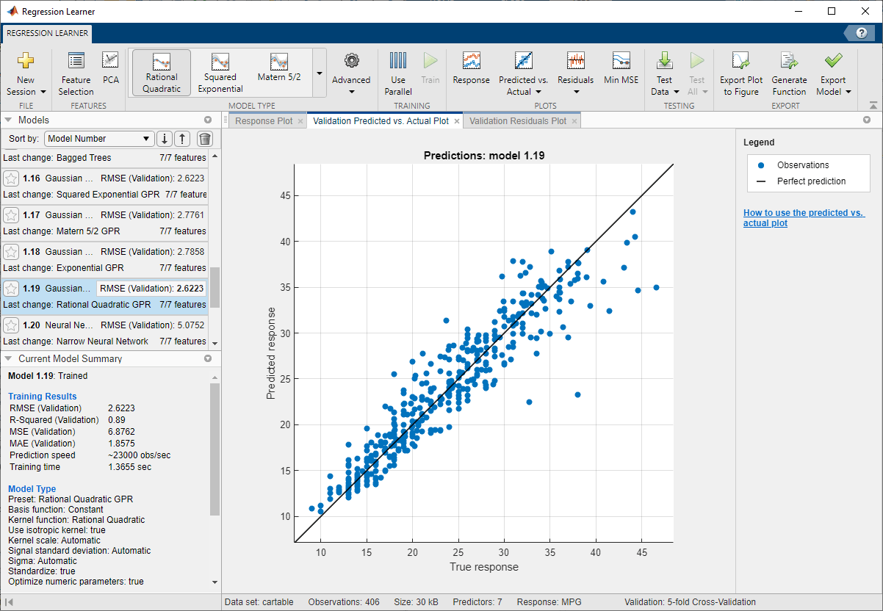Open the Advanced options dropdown
Viewport: 883px width, 611px height.
tap(351, 81)
